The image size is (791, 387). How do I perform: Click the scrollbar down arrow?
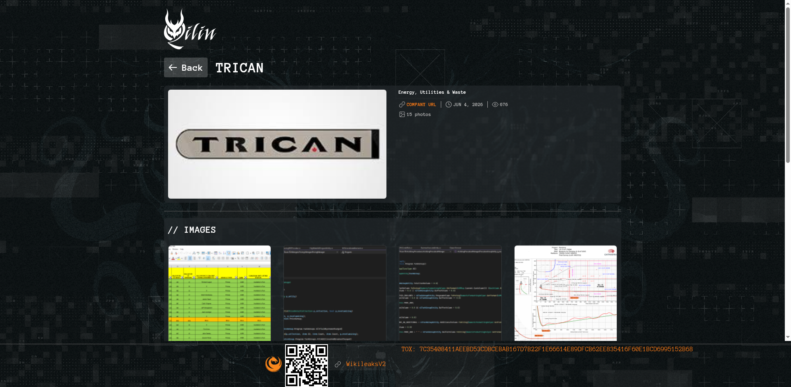(788, 337)
